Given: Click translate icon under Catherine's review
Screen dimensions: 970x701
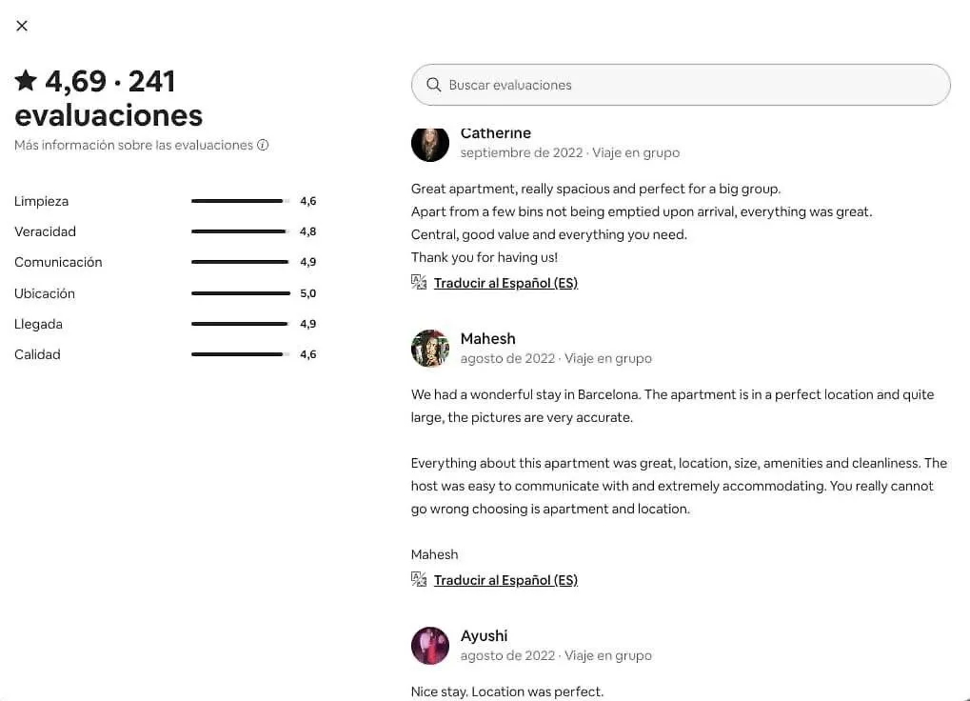Looking at the screenshot, I should tap(419, 282).
